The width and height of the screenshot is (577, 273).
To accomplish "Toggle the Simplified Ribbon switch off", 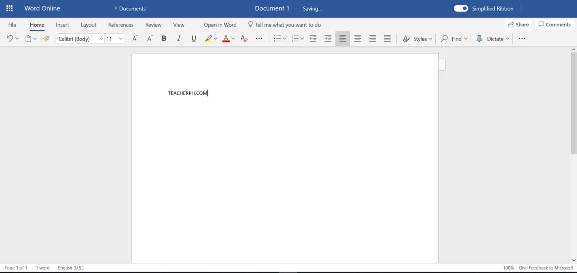I will click(461, 8).
